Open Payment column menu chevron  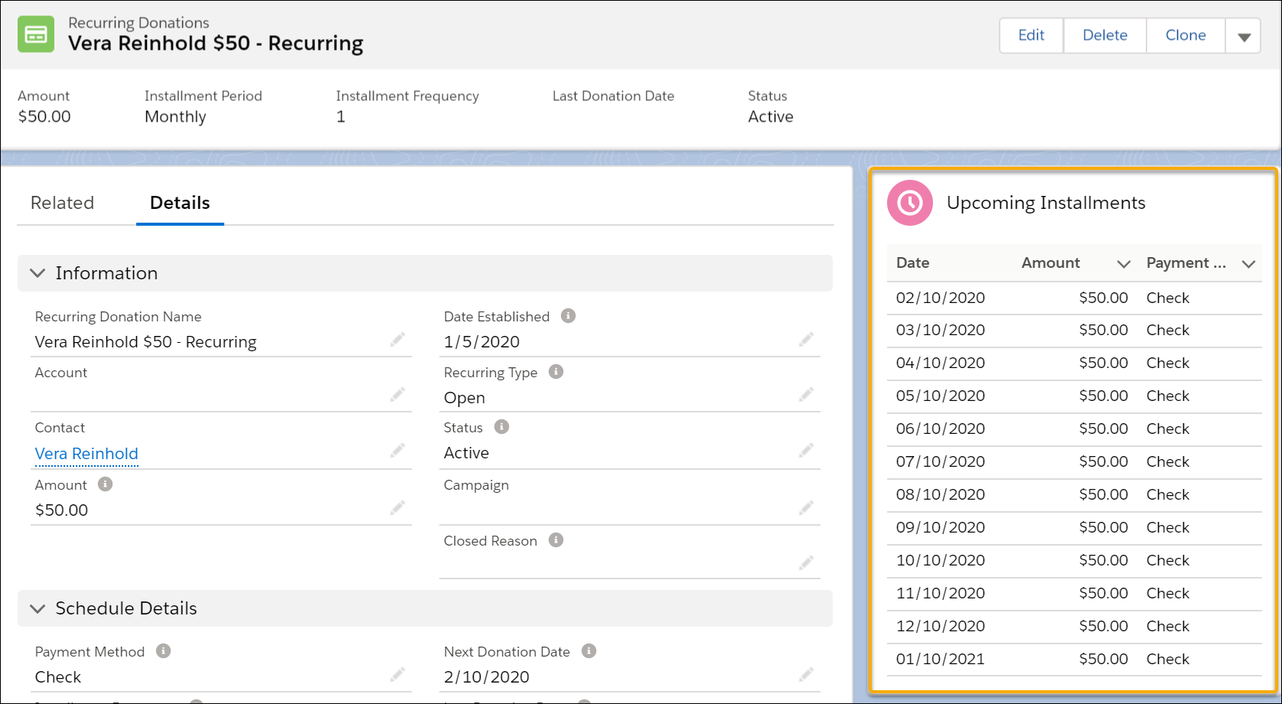pyautogui.click(x=1248, y=264)
